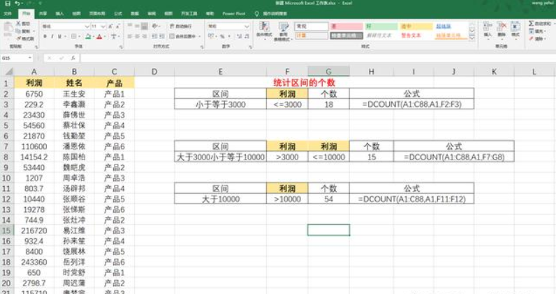
Task: Open the font size dropdown showing 11
Action: click(103, 26)
